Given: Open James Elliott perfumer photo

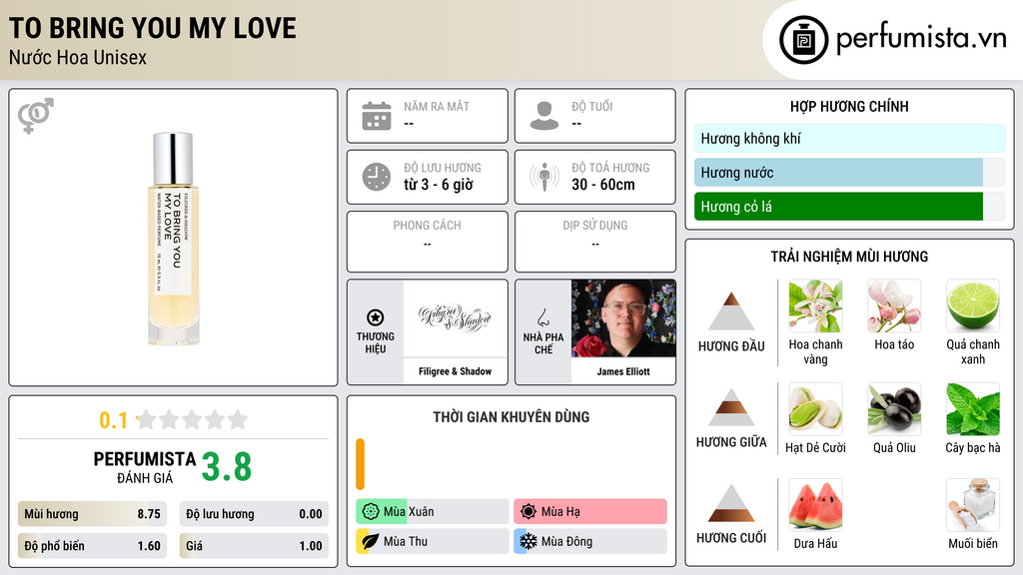Looking at the screenshot, I should click(x=623, y=318).
